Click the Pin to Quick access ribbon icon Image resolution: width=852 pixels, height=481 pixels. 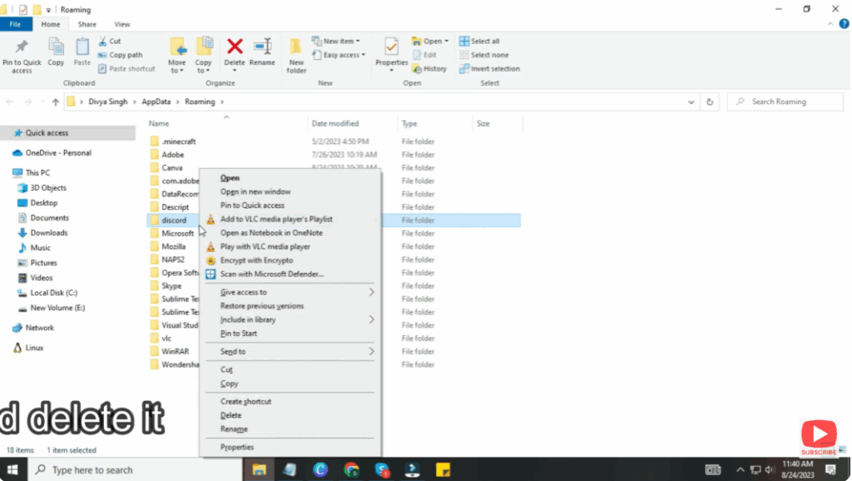click(x=22, y=54)
